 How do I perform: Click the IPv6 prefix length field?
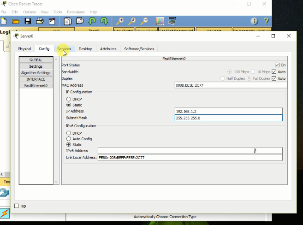tap(269, 151)
